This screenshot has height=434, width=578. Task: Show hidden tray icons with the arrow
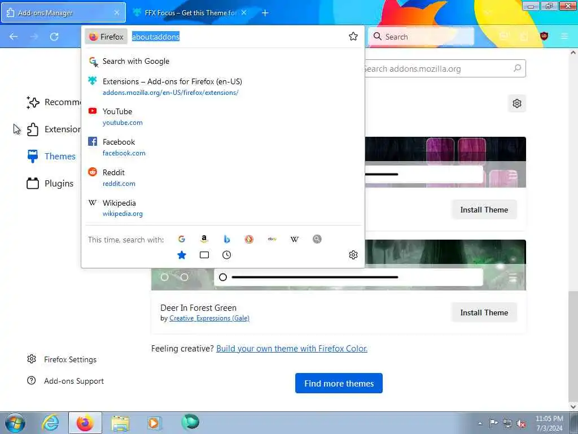coord(480,423)
